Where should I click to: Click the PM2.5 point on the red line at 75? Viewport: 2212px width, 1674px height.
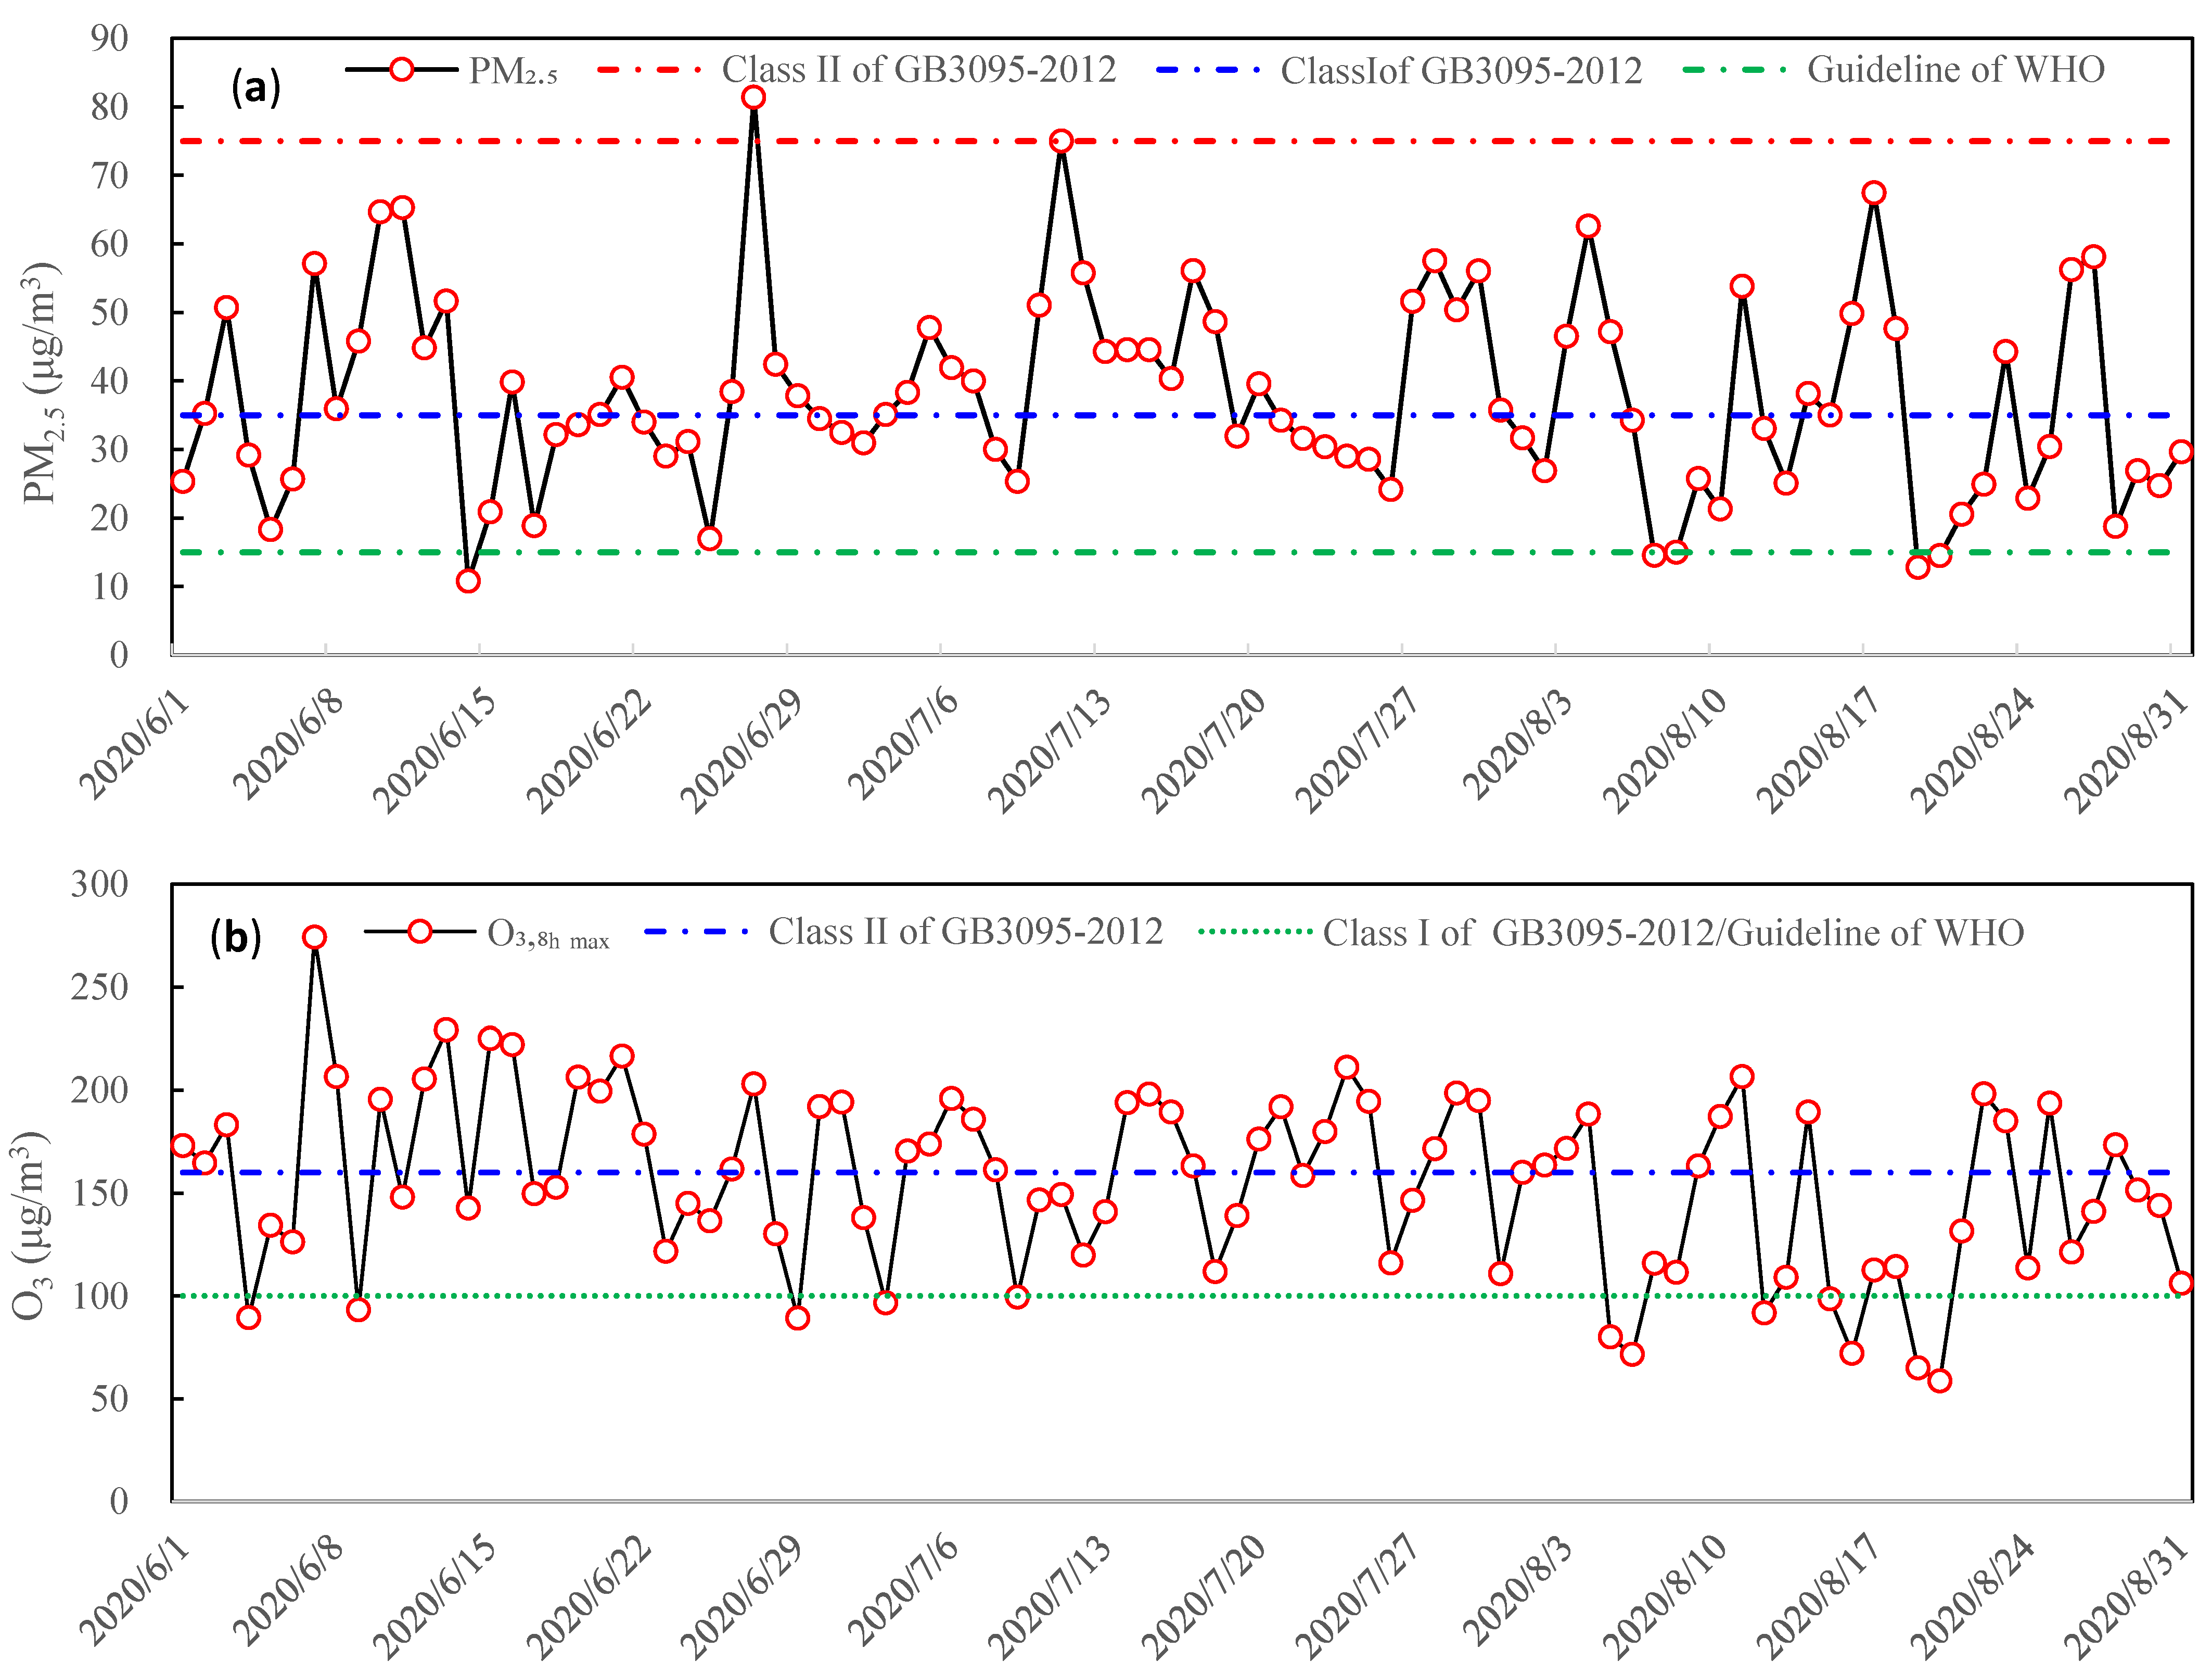click(1062, 141)
